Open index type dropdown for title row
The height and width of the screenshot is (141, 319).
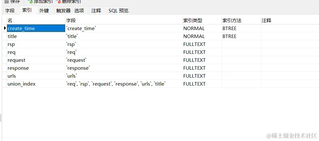coord(202,36)
